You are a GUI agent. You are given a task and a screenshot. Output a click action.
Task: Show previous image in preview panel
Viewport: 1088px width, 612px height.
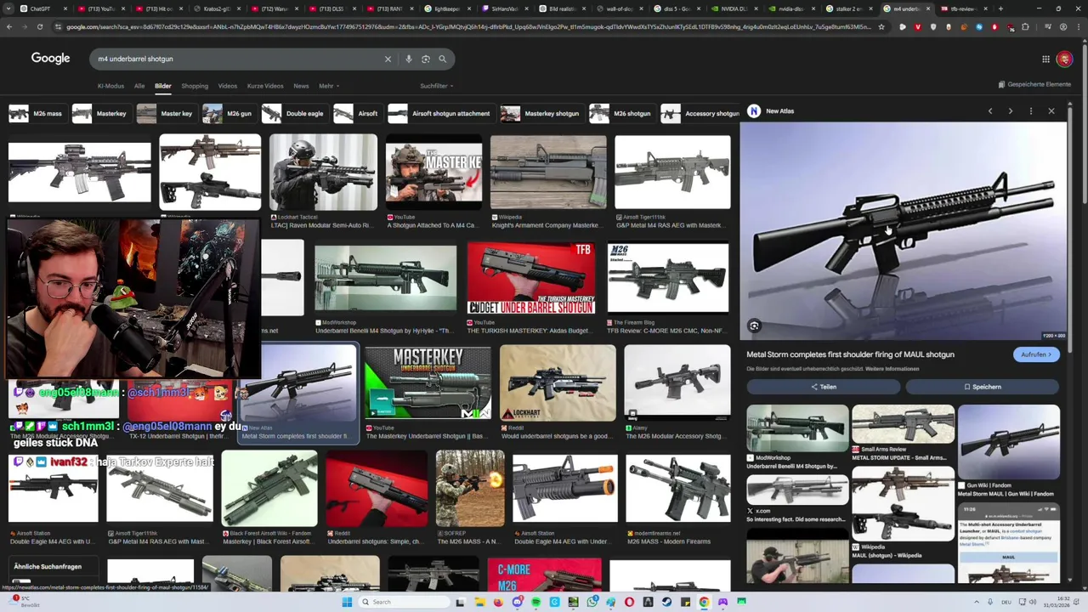tap(990, 111)
